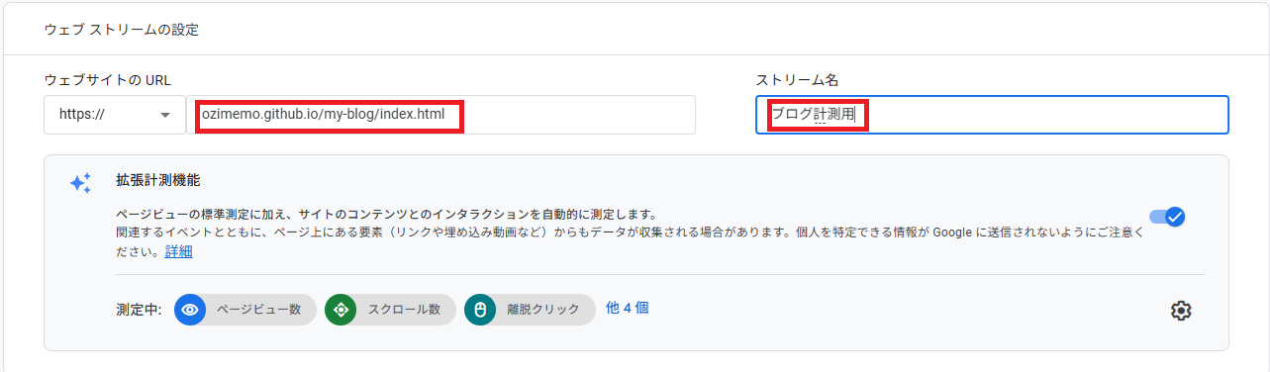Open the 詳細 link
The width and height of the screenshot is (1270, 372).
tap(178, 251)
